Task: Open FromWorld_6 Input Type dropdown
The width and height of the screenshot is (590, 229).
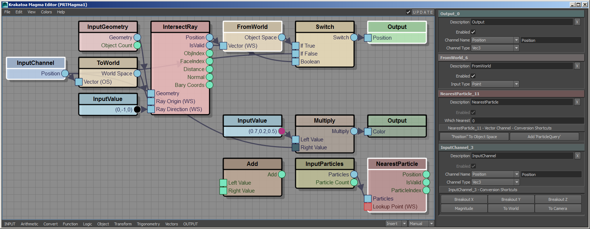Action: (x=495, y=84)
